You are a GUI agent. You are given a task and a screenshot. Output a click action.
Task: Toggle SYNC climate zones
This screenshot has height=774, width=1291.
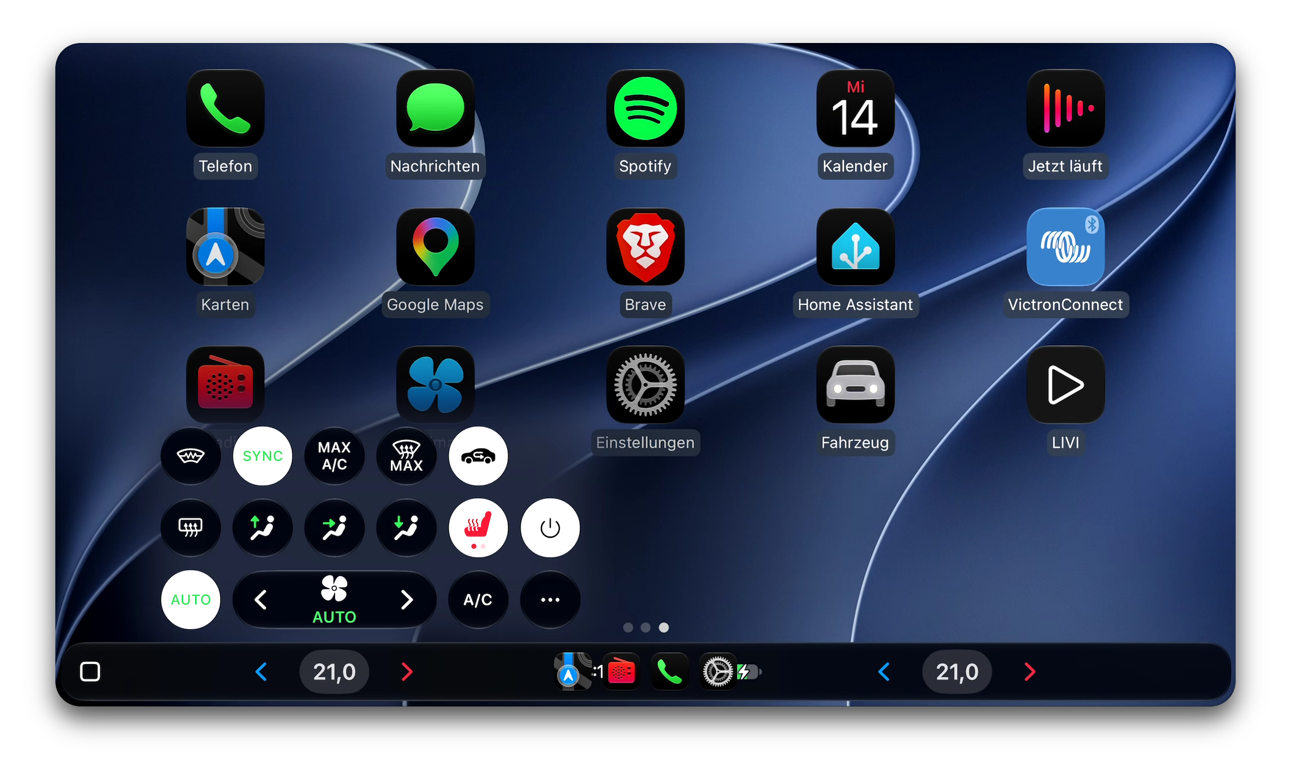263,456
